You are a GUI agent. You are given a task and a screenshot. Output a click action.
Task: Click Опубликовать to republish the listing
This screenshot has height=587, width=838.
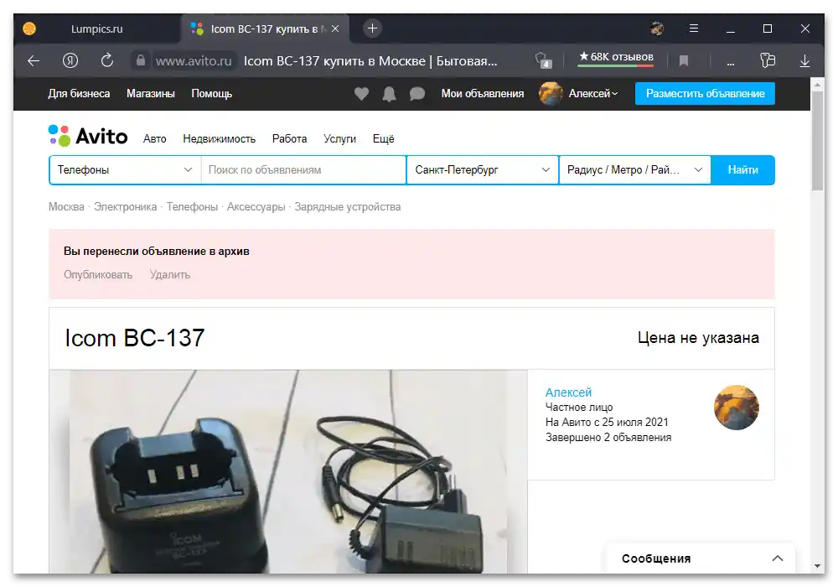98,275
